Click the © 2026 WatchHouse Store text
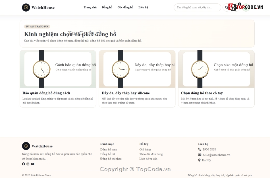 coord(37,175)
